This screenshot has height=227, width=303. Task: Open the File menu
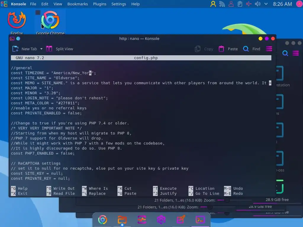click(x=33, y=4)
